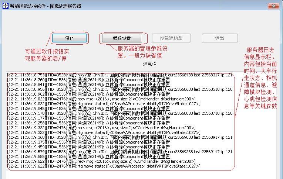Image resolution: width=283 pixels, height=179 pixels.
Task: Select rtg move state line at 11:36:19.022
Action: pos(104,104)
